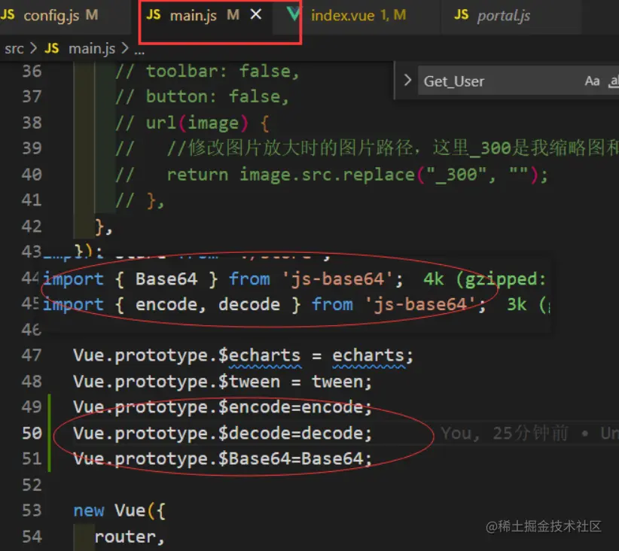Click main.js in the breadcrumb path
This screenshot has height=551, width=619.
coord(92,48)
